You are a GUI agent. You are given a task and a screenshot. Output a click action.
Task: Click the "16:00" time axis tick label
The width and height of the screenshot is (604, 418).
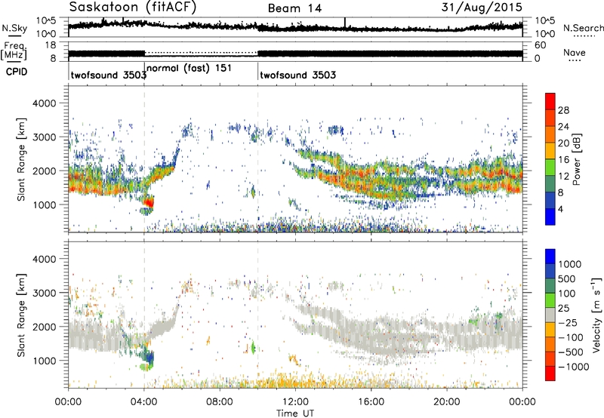[x=371, y=402]
